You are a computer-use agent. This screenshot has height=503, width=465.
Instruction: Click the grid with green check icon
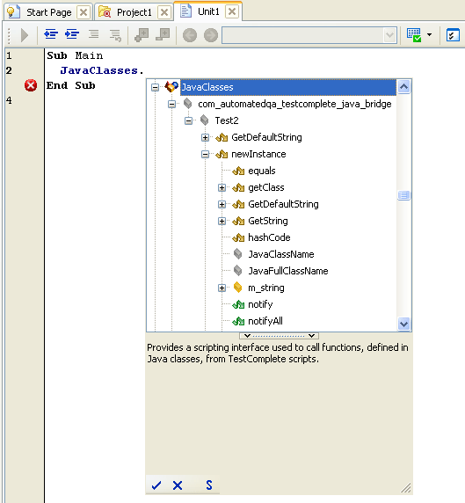tap(414, 35)
